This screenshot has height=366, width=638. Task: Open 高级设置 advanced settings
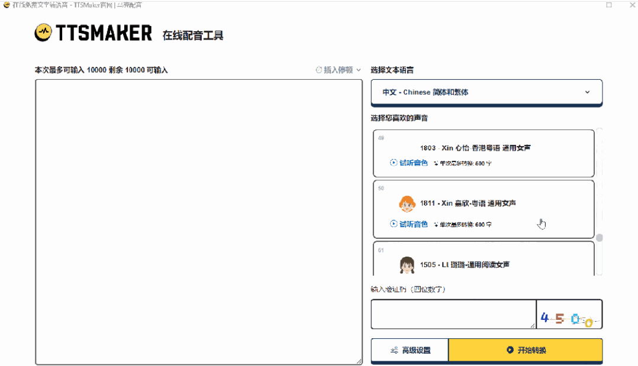[x=410, y=350]
